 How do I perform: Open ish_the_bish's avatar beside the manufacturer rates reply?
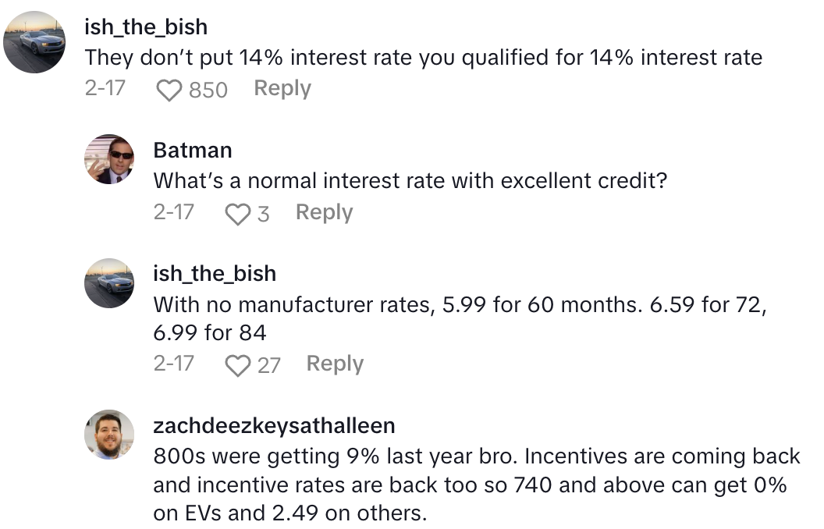pyautogui.click(x=110, y=284)
